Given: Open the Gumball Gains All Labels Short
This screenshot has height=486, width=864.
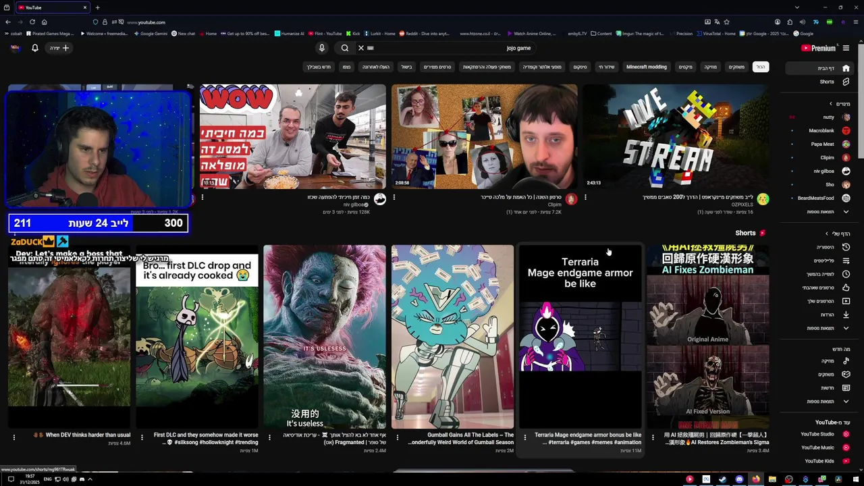Looking at the screenshot, I should tap(452, 336).
